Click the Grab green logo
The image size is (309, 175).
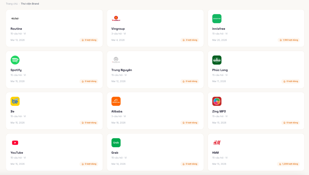(x=116, y=143)
